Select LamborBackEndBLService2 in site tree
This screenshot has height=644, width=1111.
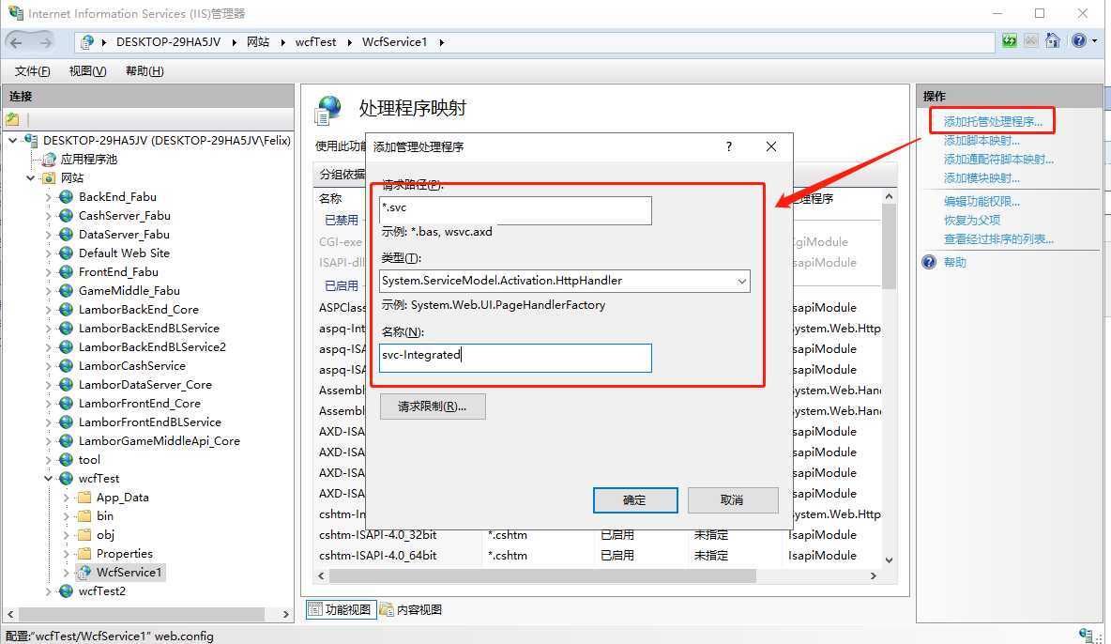tap(152, 346)
